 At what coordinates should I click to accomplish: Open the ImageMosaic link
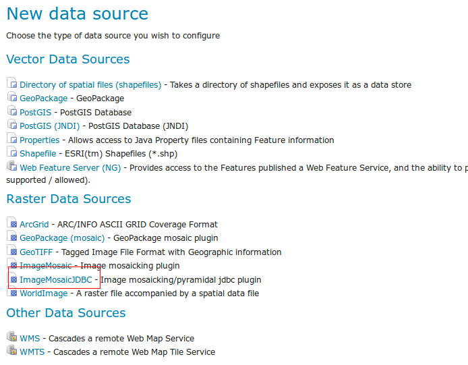[x=46, y=266]
